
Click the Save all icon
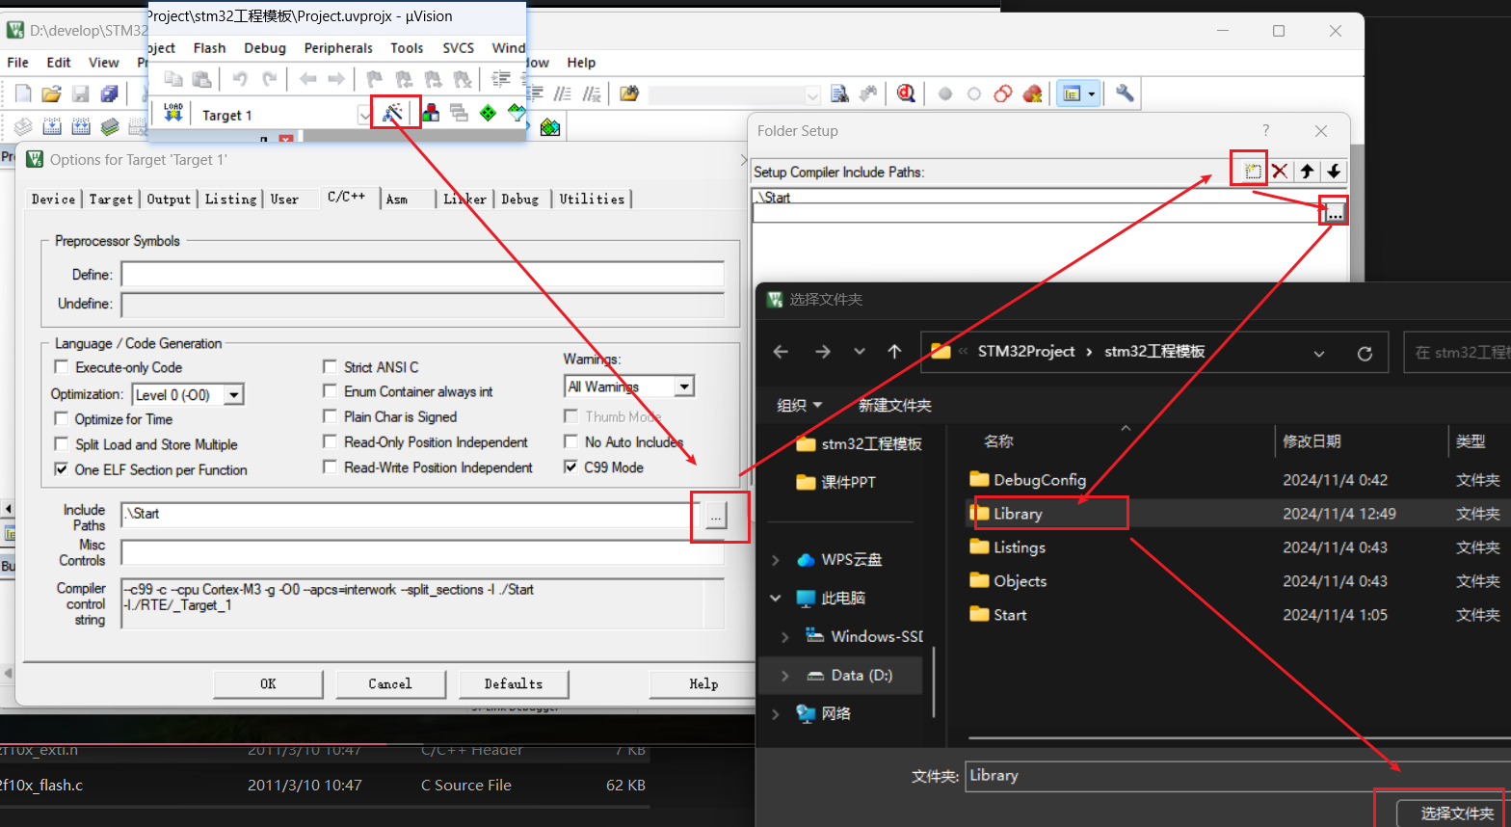[110, 93]
